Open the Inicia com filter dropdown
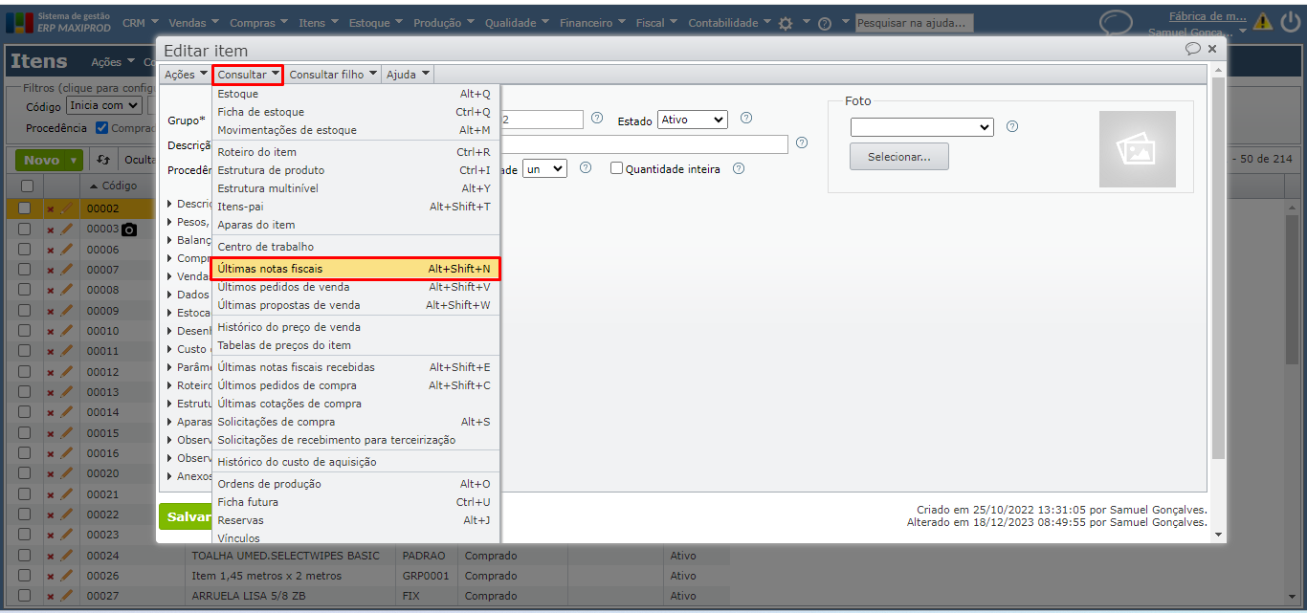The image size is (1307, 613). click(x=103, y=106)
